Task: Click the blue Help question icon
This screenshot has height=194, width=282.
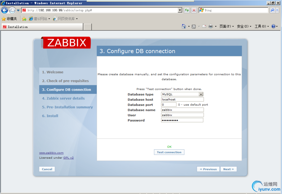Action: pos(273,26)
